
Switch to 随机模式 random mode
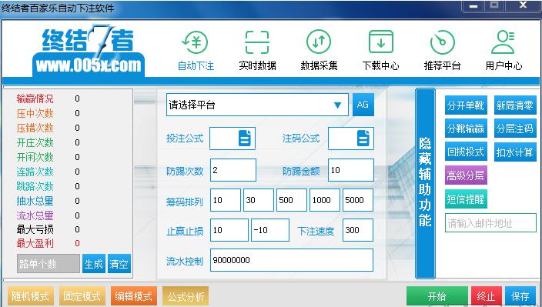(31, 296)
